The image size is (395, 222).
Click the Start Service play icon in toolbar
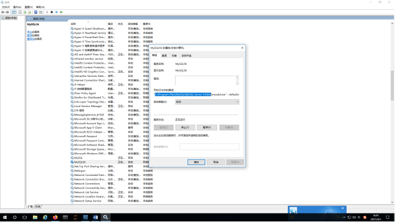[47, 12]
